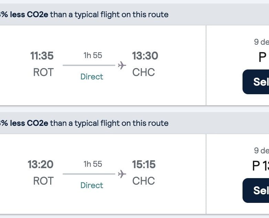Click the CO2e banner above the 11:35 flight
This screenshot has width=269, height=218.
[x=84, y=14]
